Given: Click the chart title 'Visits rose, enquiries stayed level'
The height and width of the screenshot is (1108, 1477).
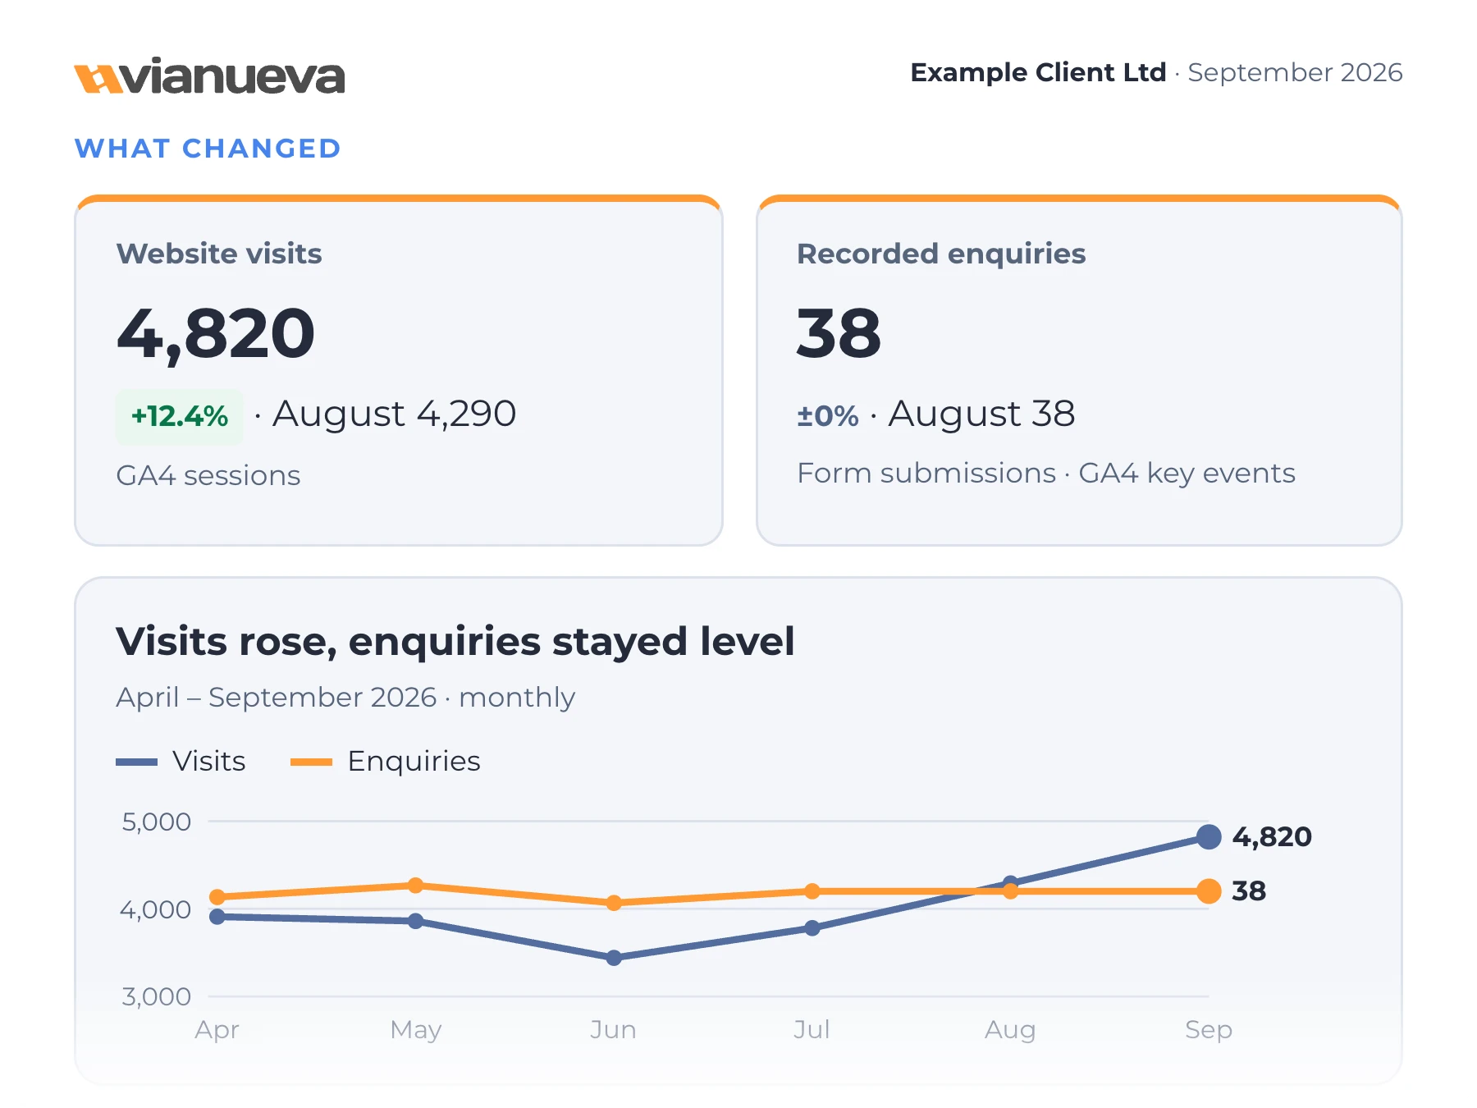Looking at the screenshot, I should 455,641.
